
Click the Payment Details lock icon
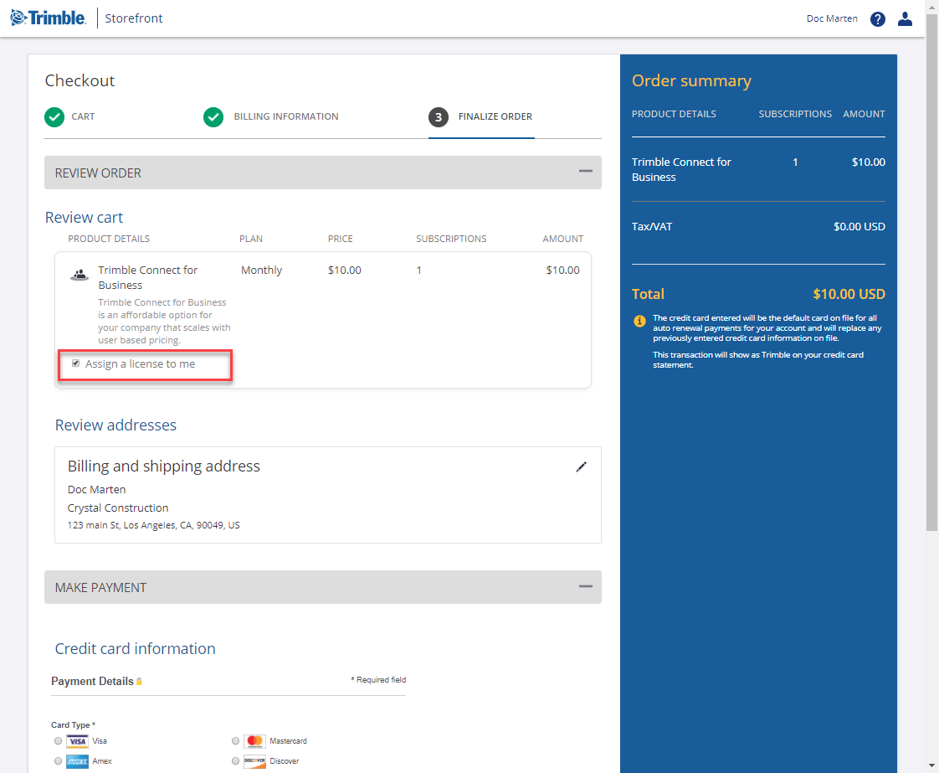(x=139, y=682)
